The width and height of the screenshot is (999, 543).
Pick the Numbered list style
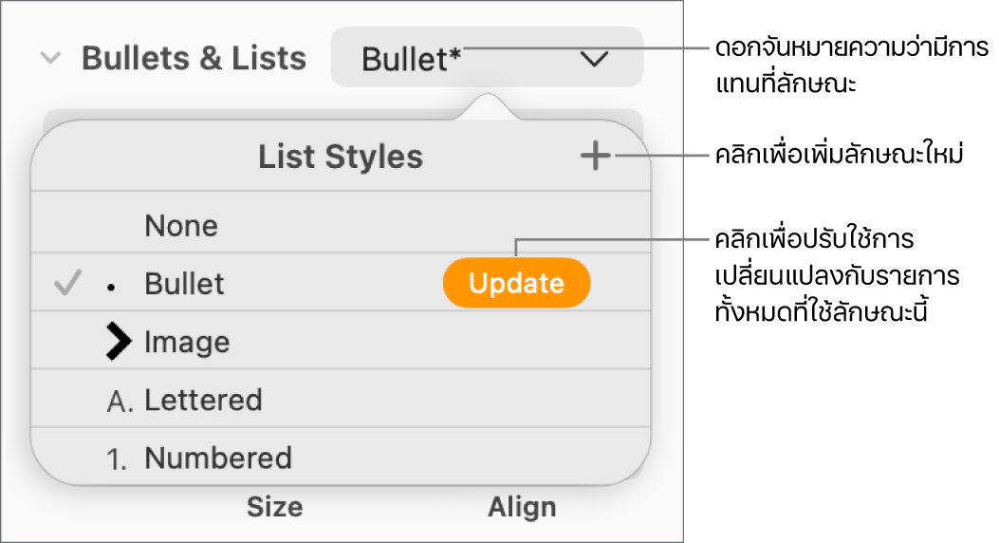[x=218, y=459]
